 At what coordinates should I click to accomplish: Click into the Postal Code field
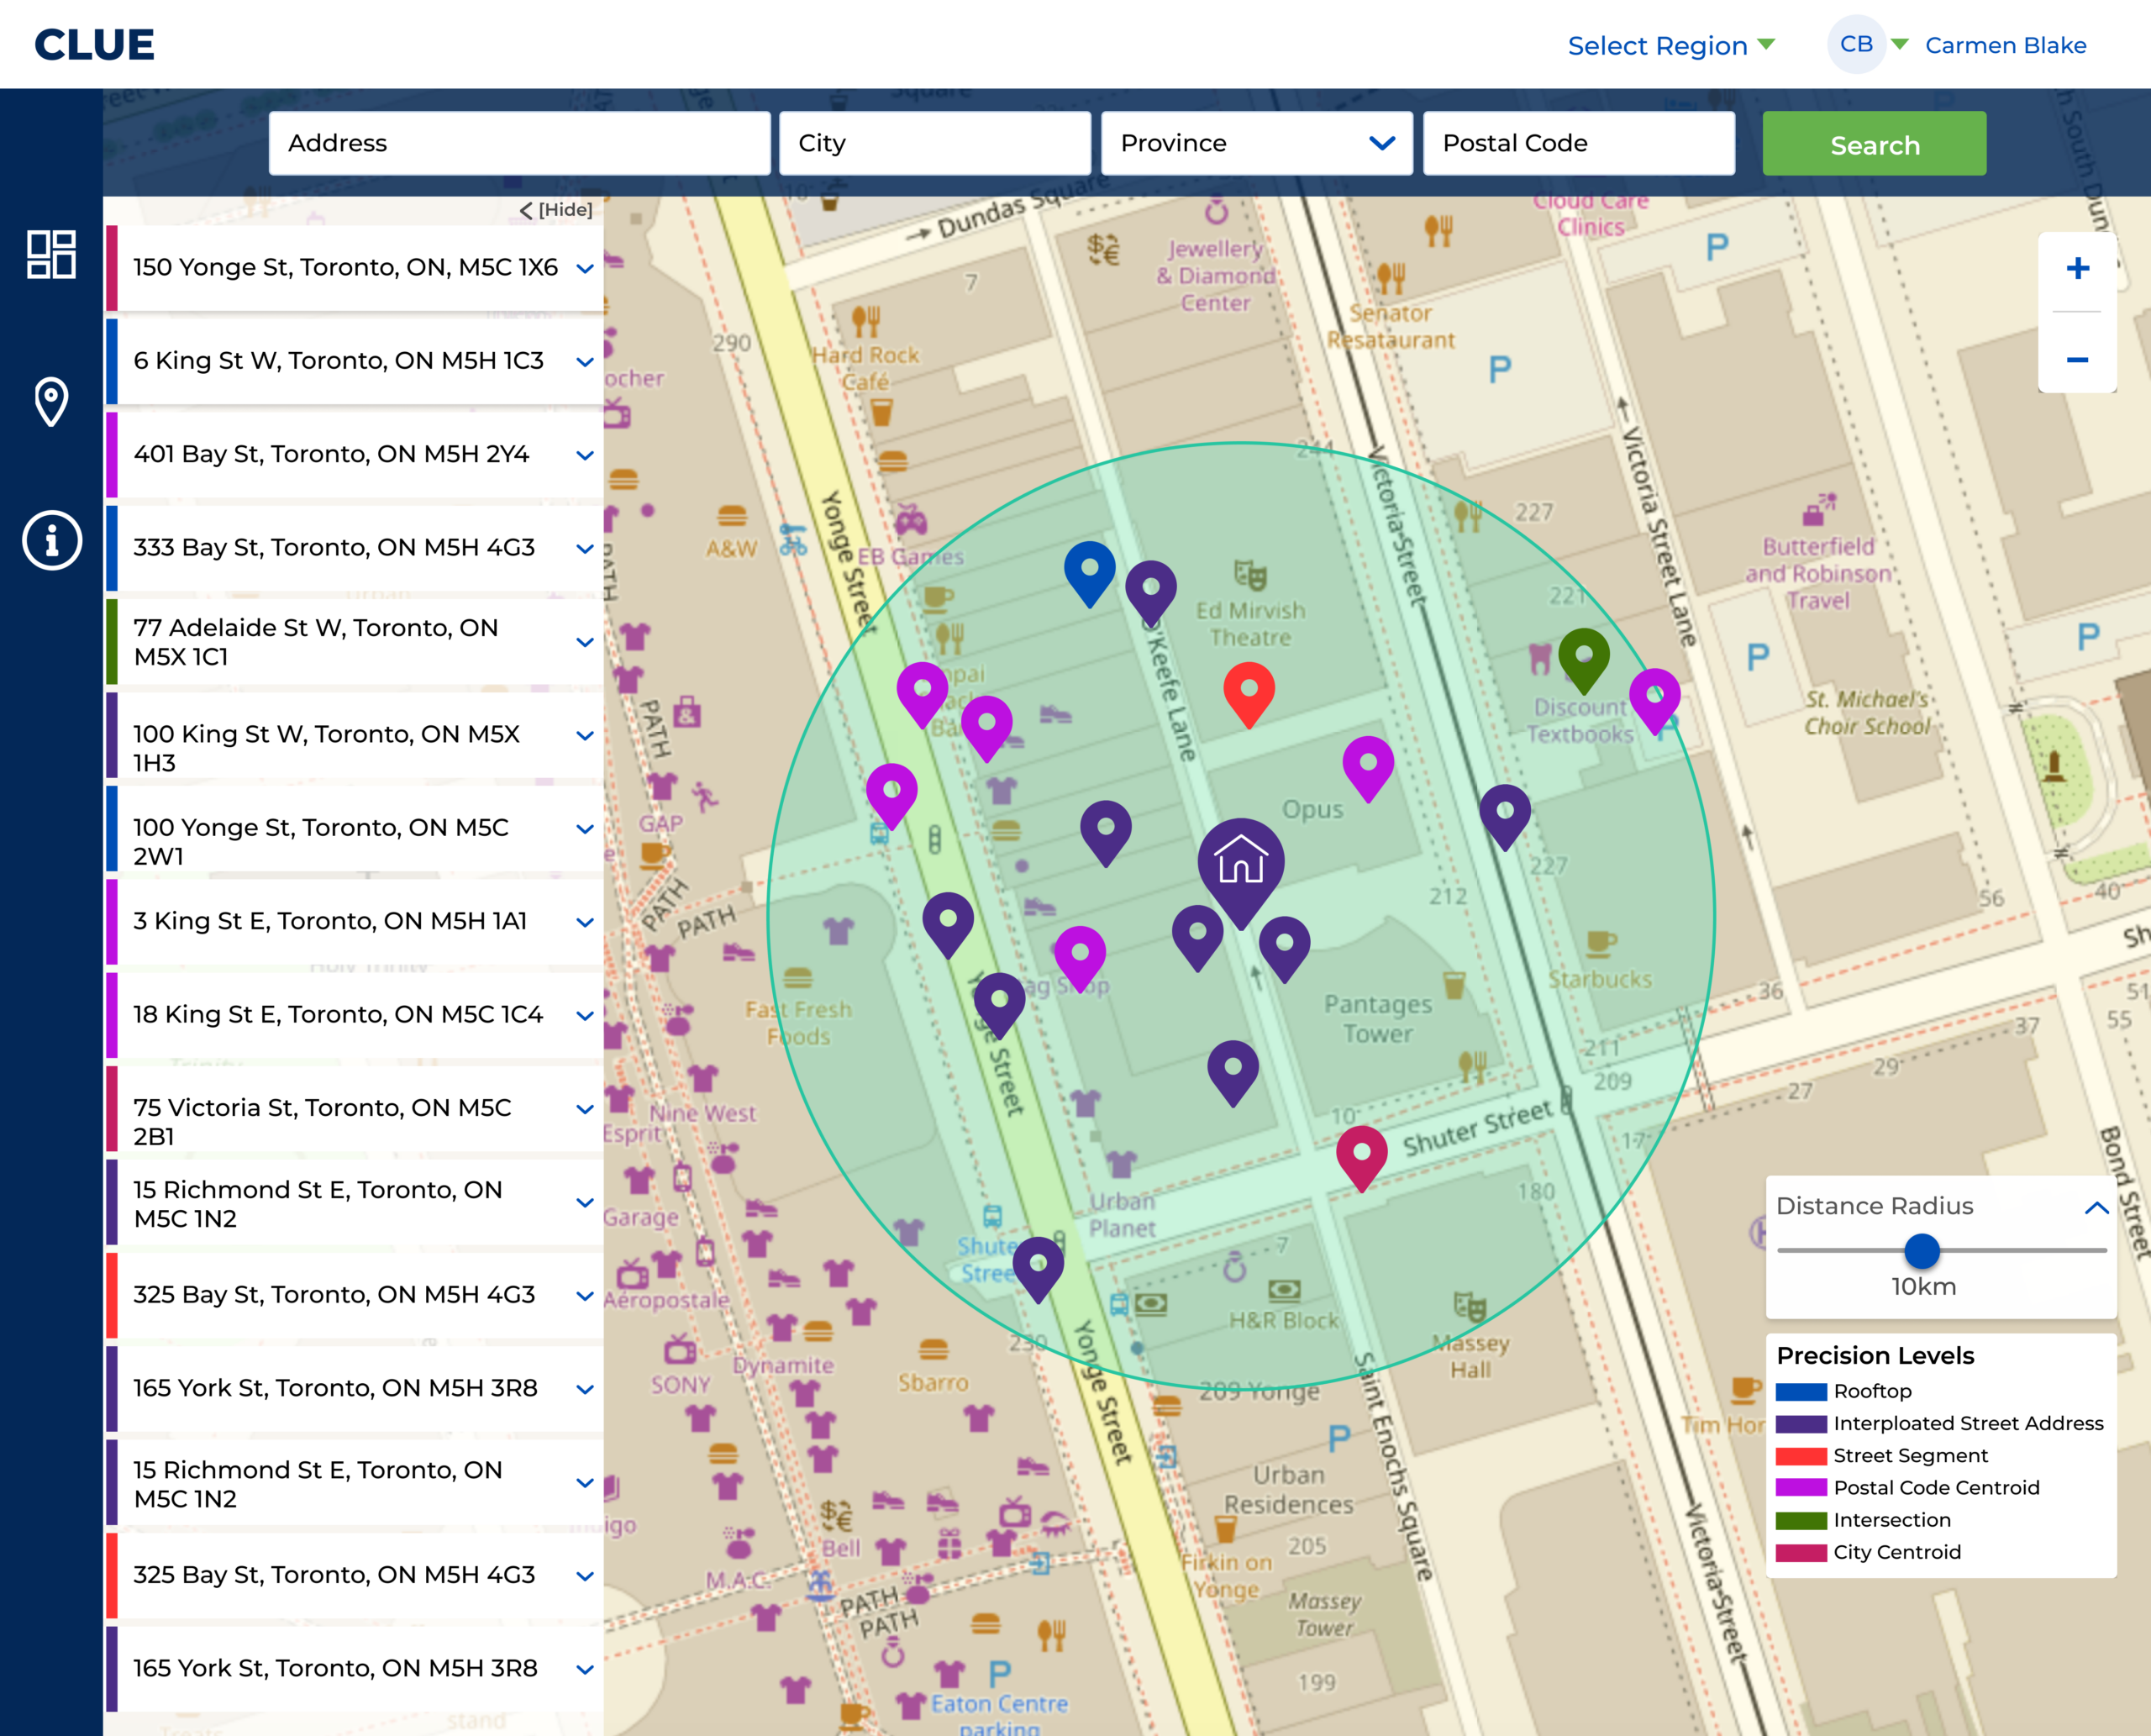tap(1578, 143)
